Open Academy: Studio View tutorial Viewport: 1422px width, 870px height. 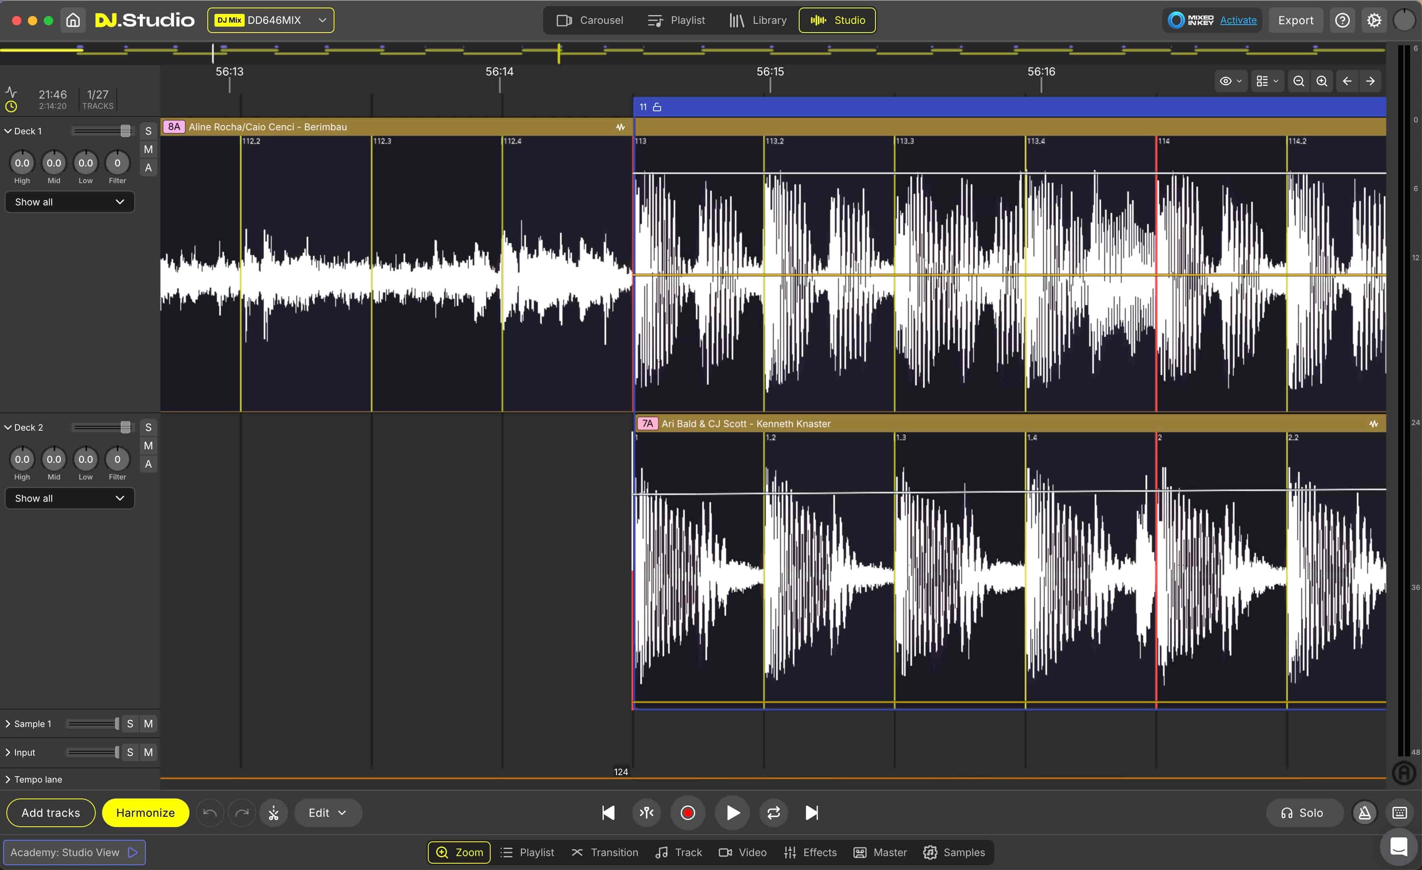tap(74, 852)
